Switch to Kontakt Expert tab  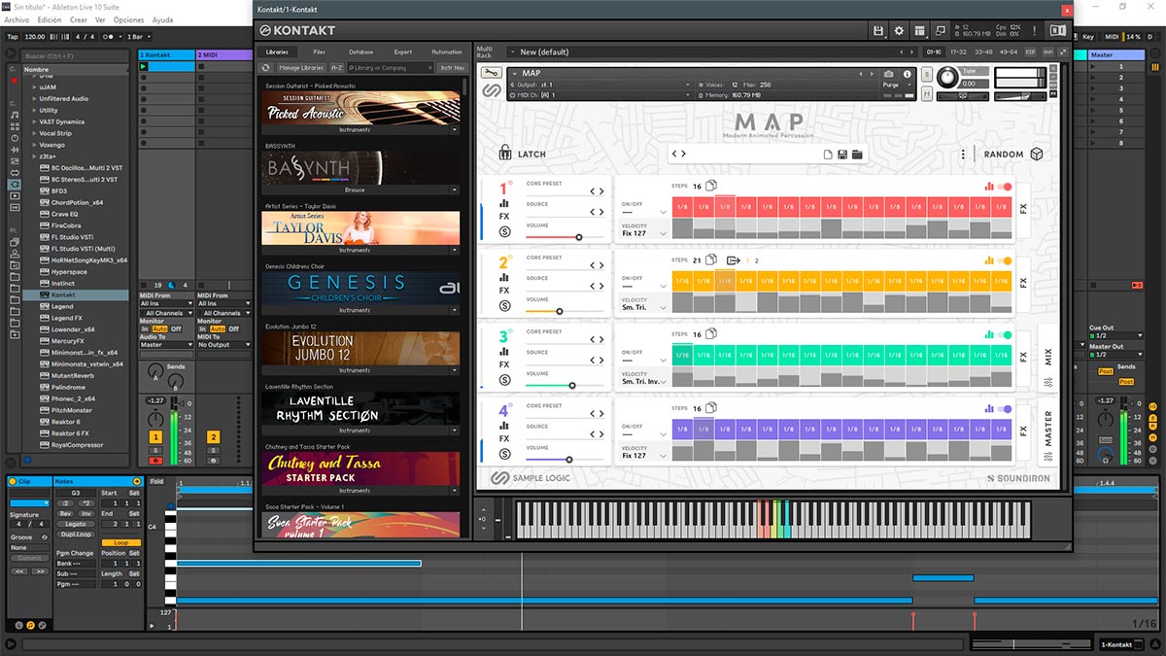coord(403,52)
